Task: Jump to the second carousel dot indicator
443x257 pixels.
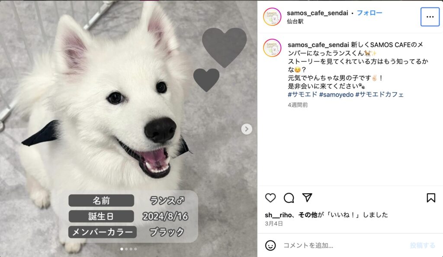Action: (x=126, y=249)
